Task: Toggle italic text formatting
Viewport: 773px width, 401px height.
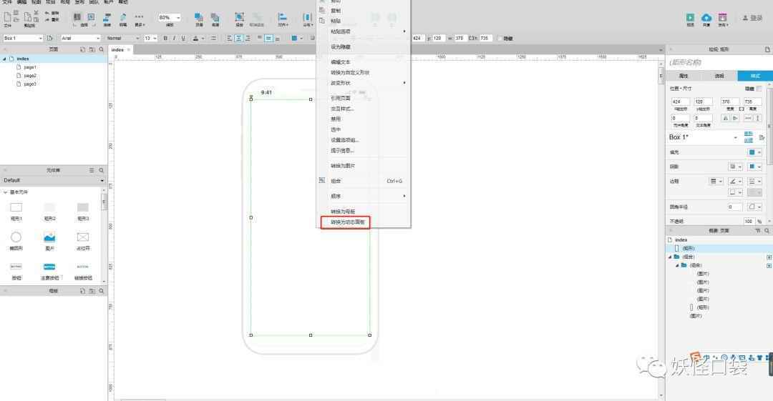Action: (x=174, y=38)
